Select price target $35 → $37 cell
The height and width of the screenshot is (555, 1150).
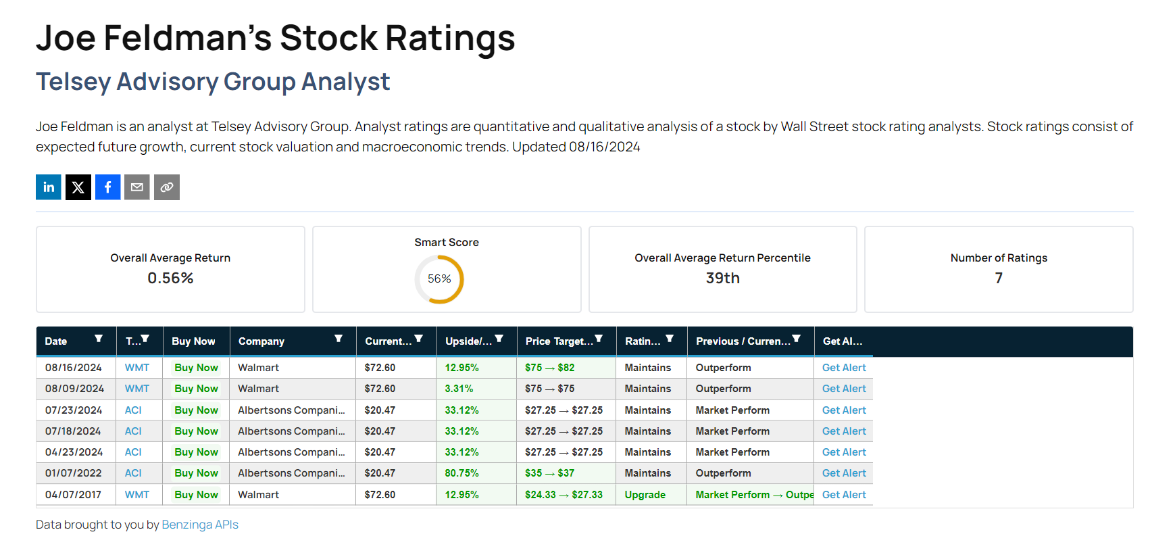[x=566, y=473]
